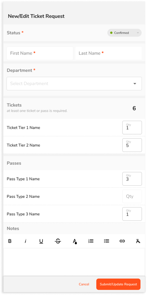This screenshot has height=295, width=147.
Task: Add a hyperlink using link icon
Action: click(x=122, y=241)
